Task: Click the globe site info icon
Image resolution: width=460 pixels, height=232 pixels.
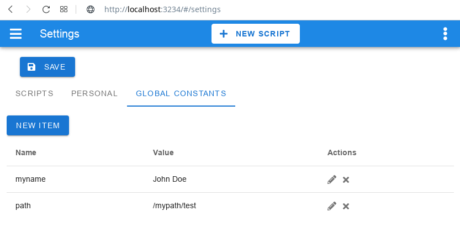Action: click(x=91, y=9)
